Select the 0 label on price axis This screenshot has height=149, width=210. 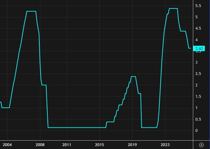tap(196, 130)
